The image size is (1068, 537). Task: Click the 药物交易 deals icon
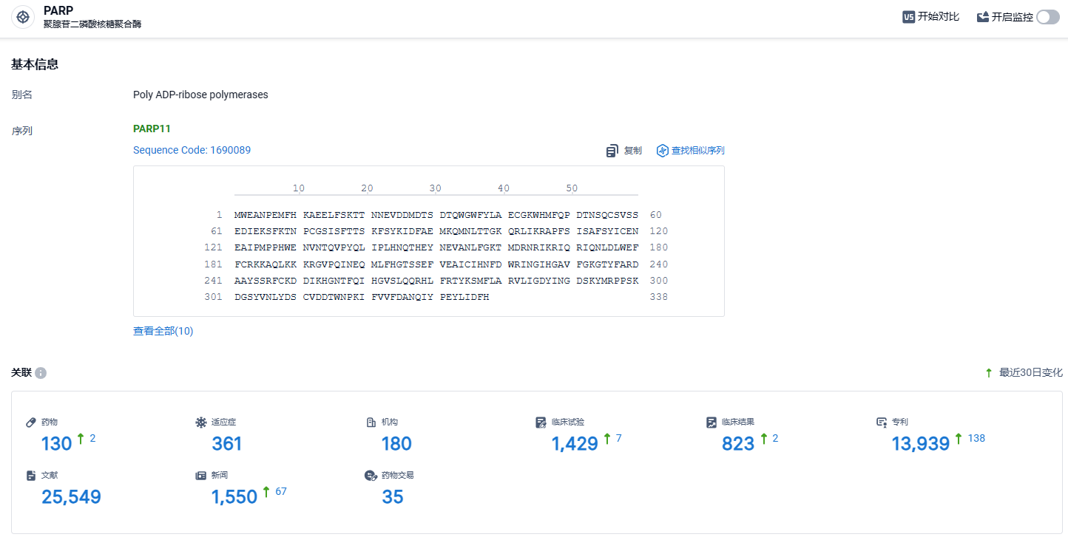(371, 476)
